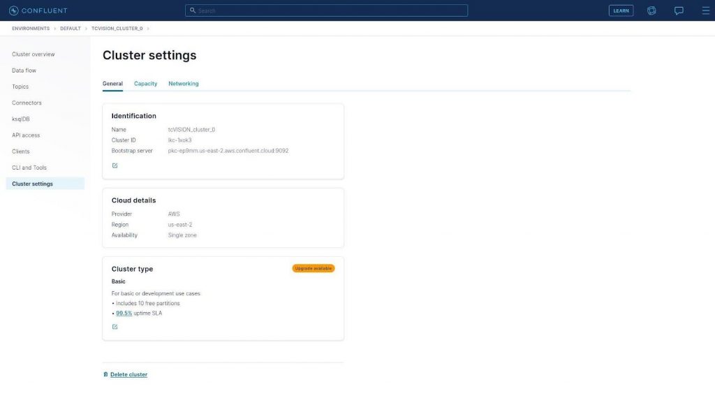Open the hamburger menu at top right
The image size is (715, 407).
705,10
